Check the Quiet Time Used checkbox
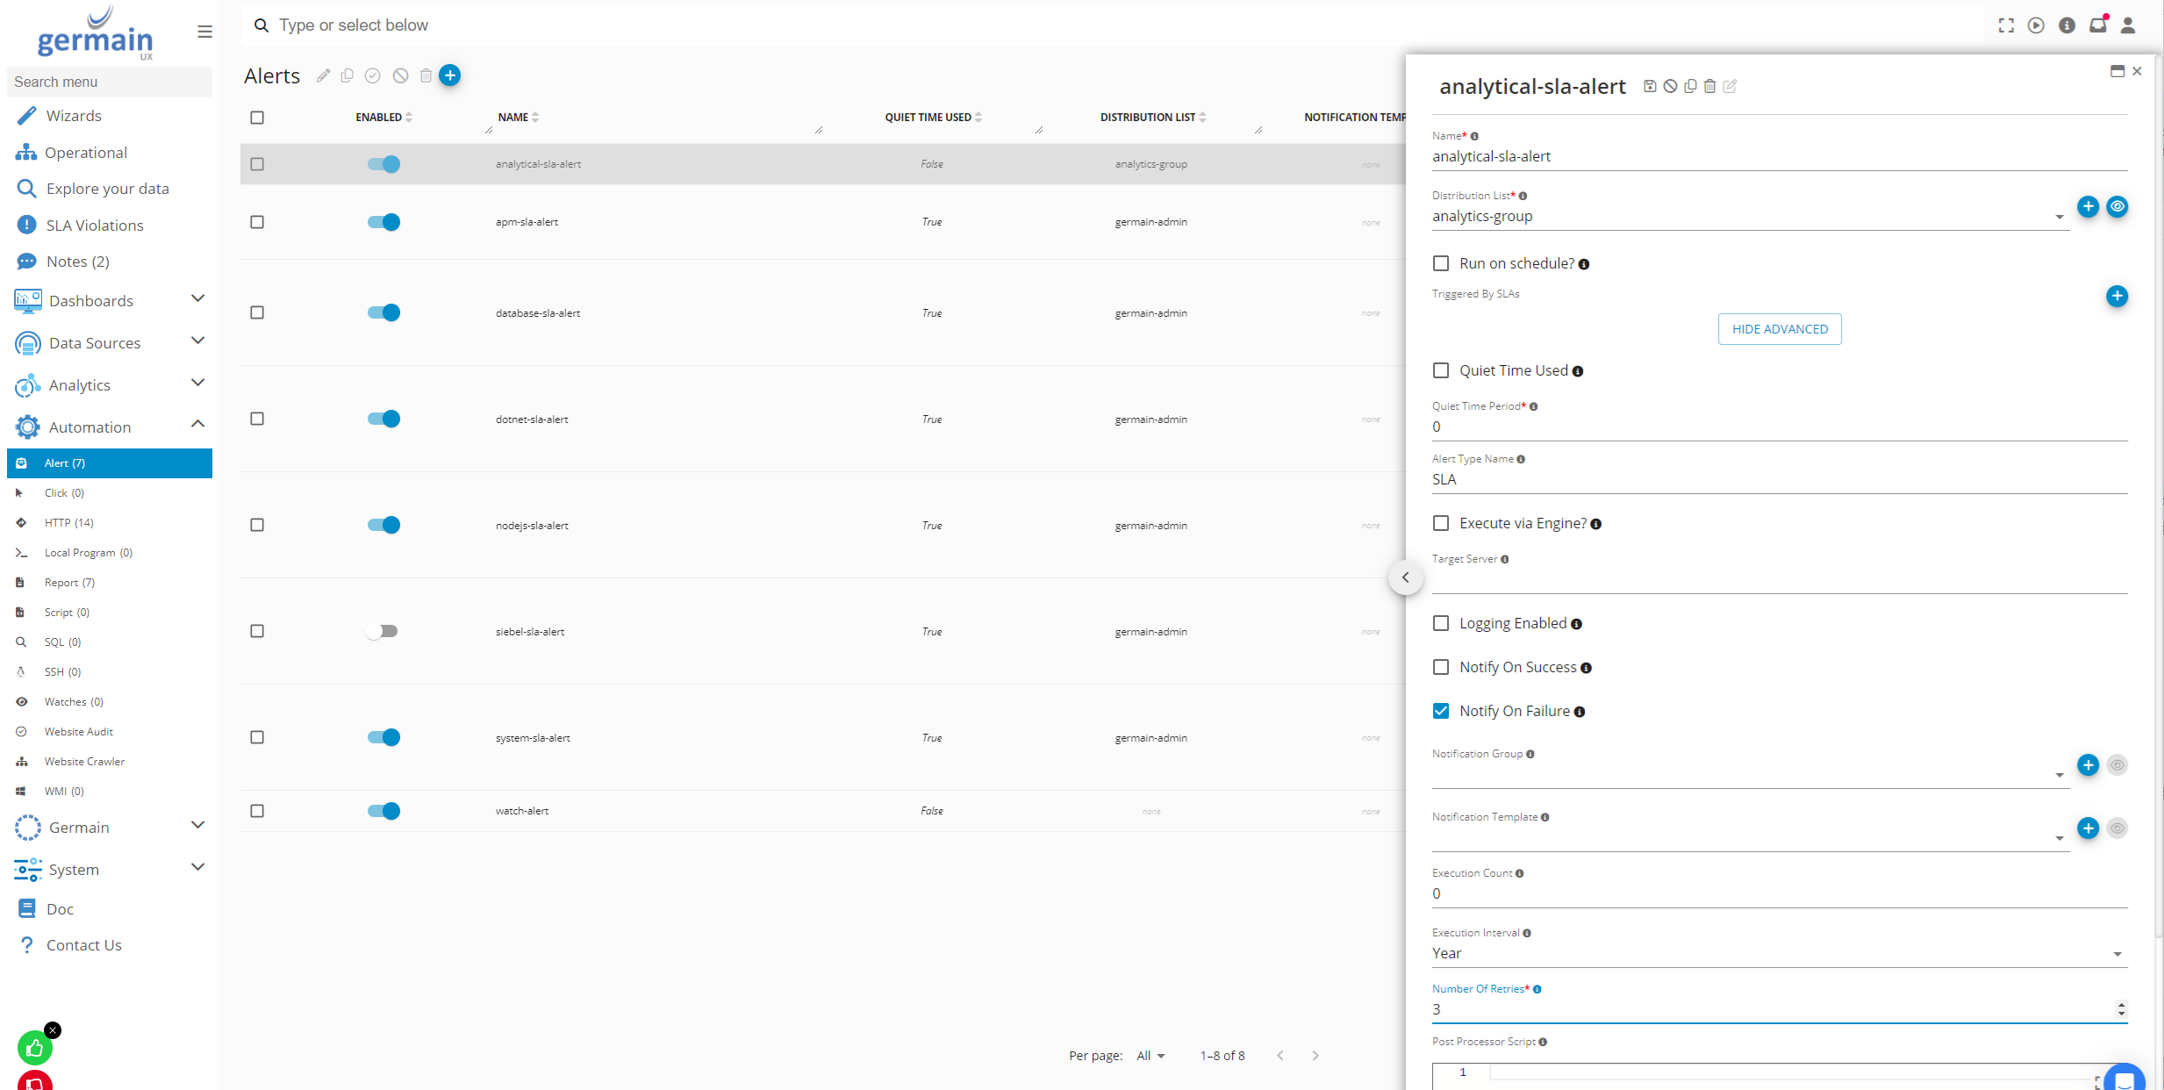This screenshot has height=1090, width=2164. 1441,370
